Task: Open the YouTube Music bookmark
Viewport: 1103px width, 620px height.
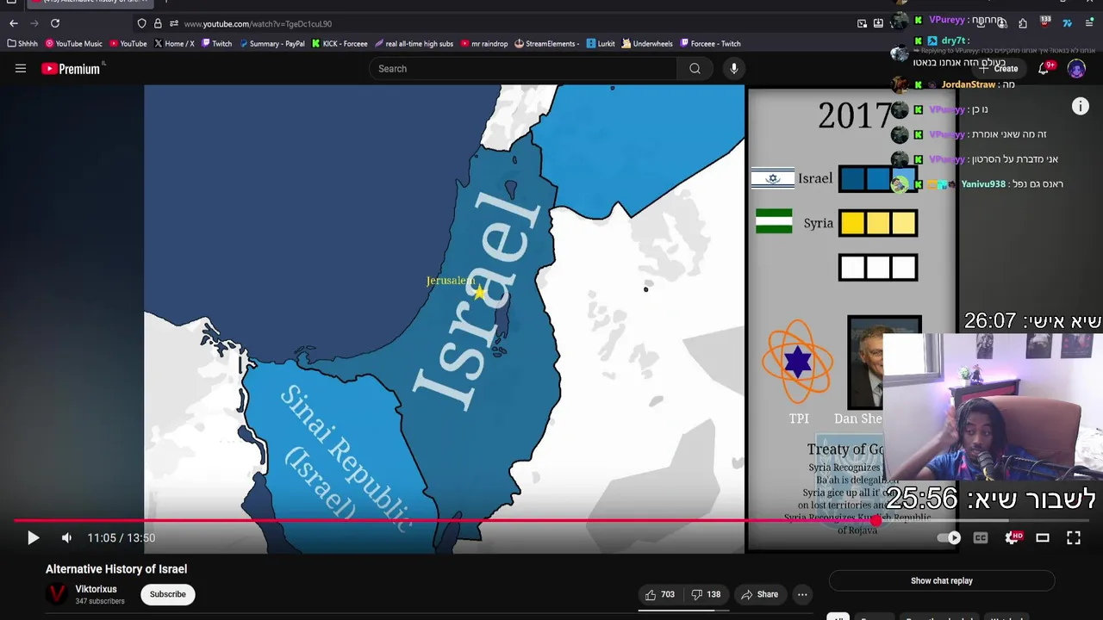Action: (x=74, y=43)
